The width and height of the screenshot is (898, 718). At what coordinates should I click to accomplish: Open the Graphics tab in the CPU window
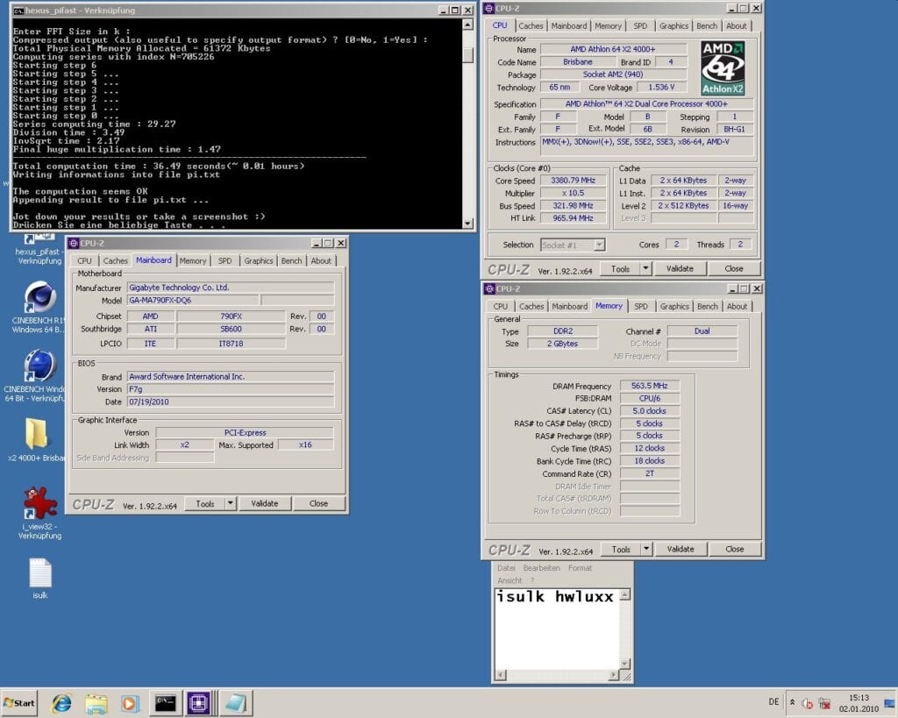pos(673,25)
